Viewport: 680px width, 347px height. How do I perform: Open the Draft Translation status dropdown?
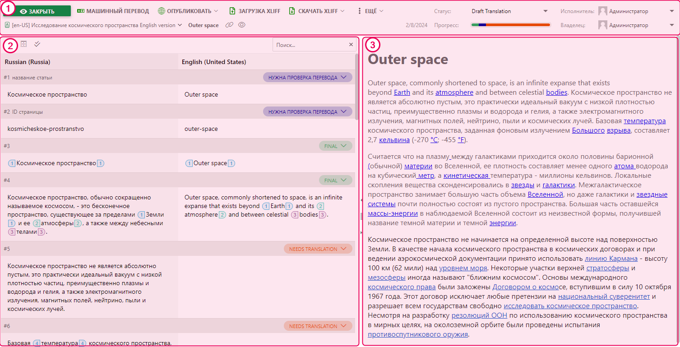tap(509, 11)
